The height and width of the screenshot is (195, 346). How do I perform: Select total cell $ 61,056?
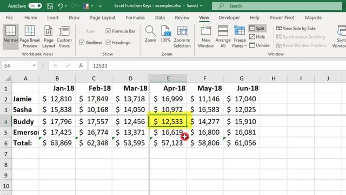click(242, 143)
